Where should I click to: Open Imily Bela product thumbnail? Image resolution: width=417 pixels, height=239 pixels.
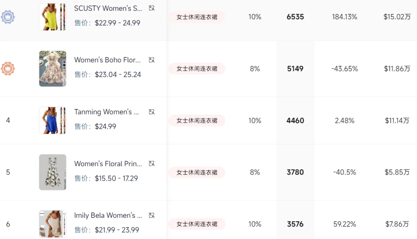click(x=53, y=224)
